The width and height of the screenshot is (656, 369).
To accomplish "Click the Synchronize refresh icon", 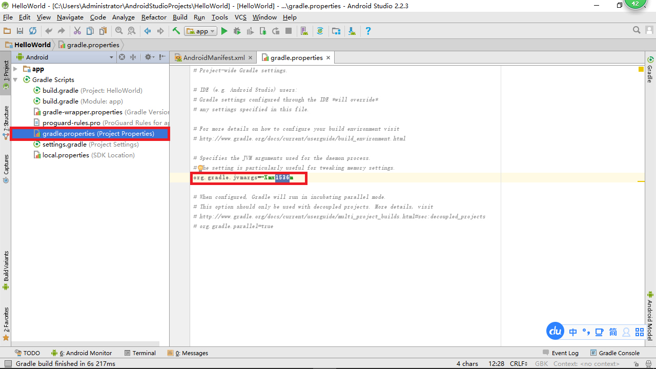I will click(x=33, y=31).
